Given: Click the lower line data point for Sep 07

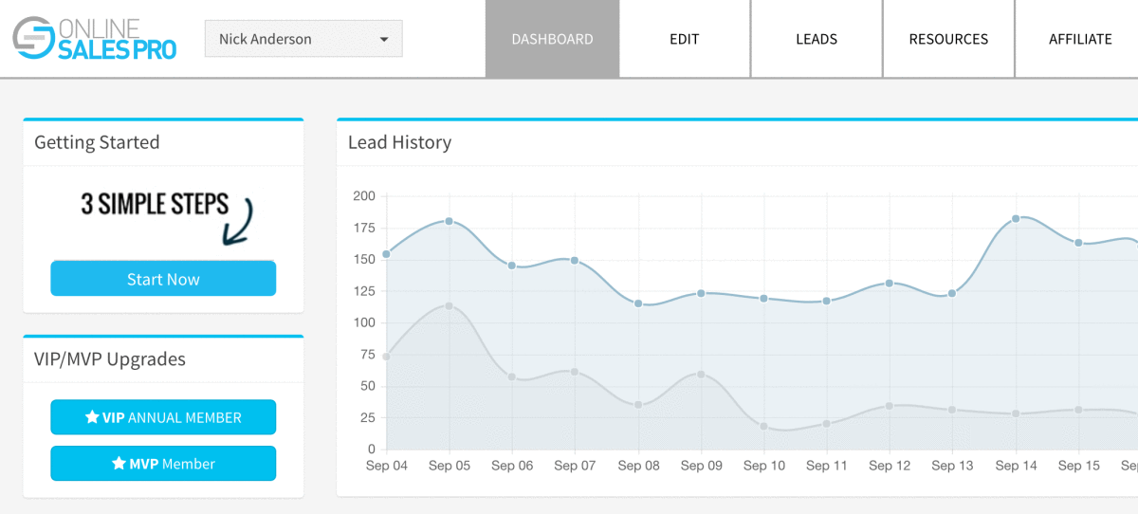Looking at the screenshot, I should [x=575, y=371].
